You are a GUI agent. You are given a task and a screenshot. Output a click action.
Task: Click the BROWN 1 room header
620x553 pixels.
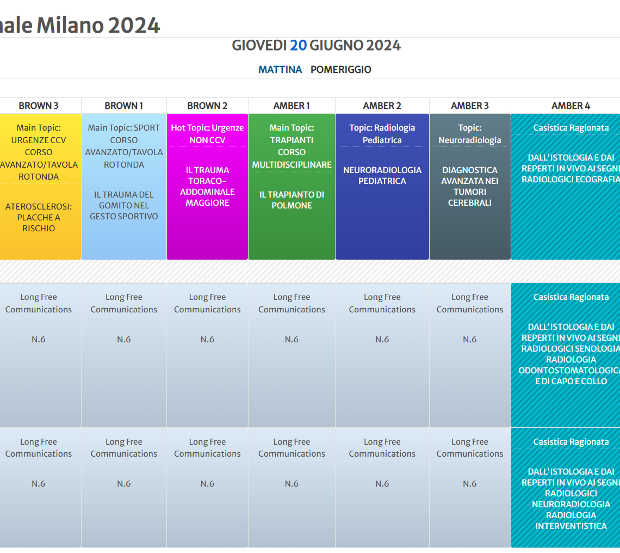click(124, 106)
